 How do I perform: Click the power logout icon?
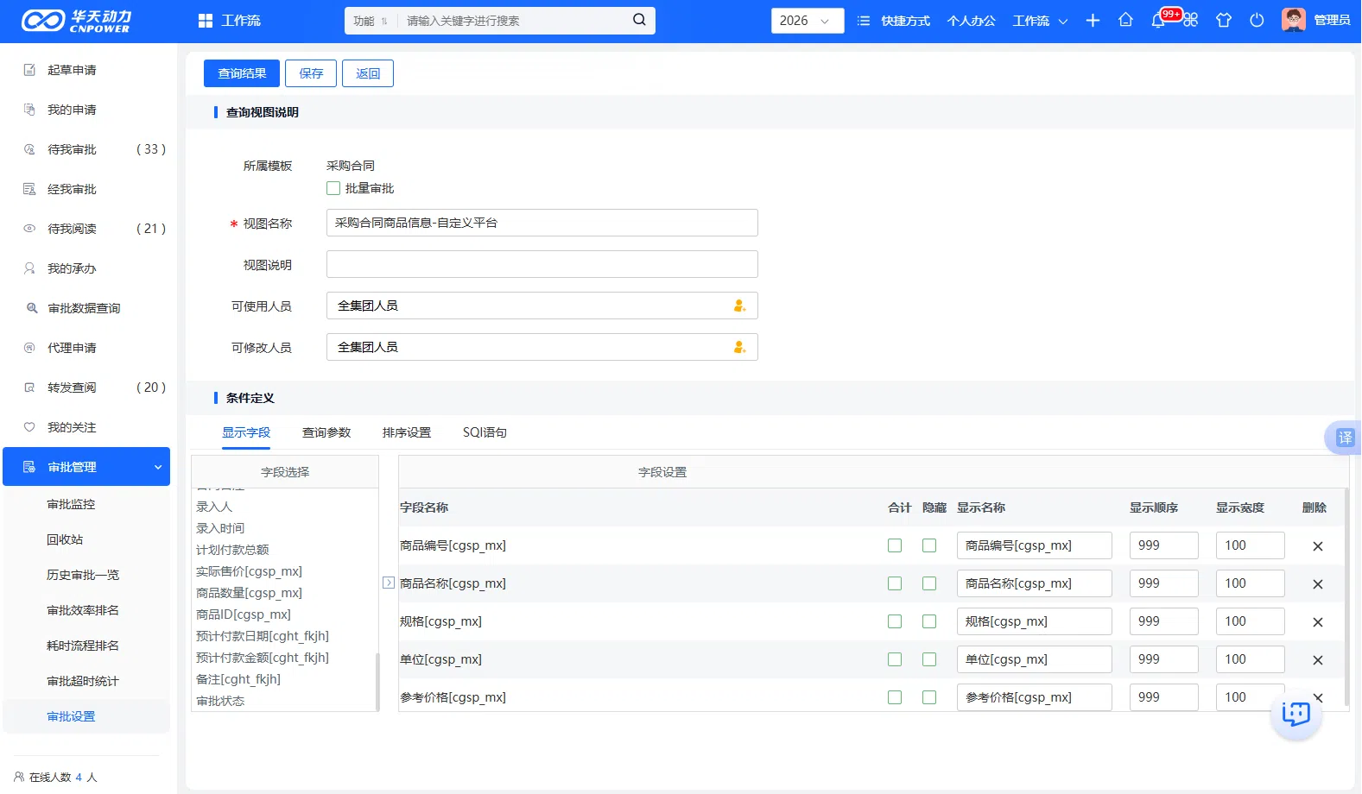coord(1257,20)
